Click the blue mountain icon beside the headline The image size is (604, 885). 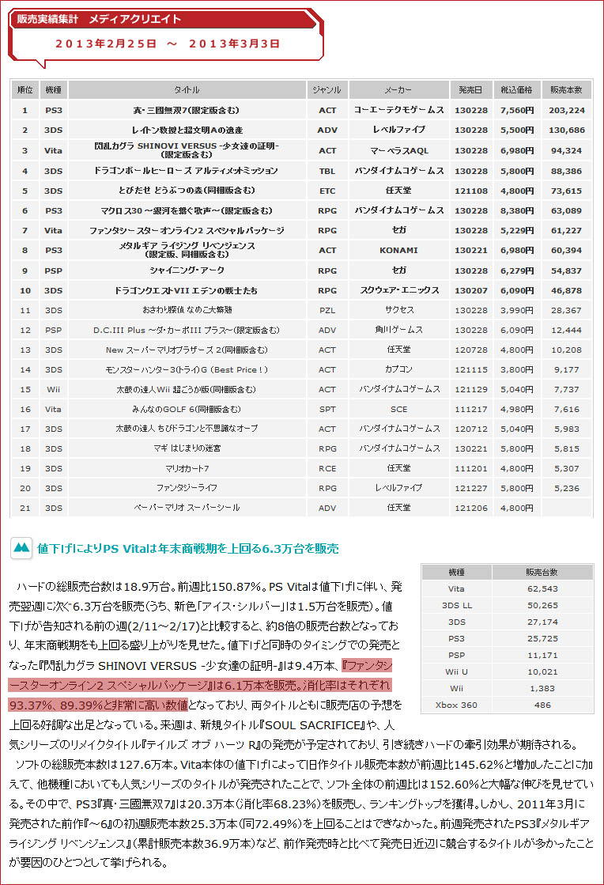tap(21, 548)
